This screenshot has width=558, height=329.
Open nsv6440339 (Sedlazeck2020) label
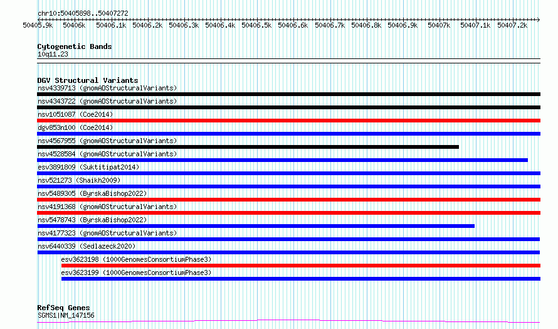click(87, 246)
